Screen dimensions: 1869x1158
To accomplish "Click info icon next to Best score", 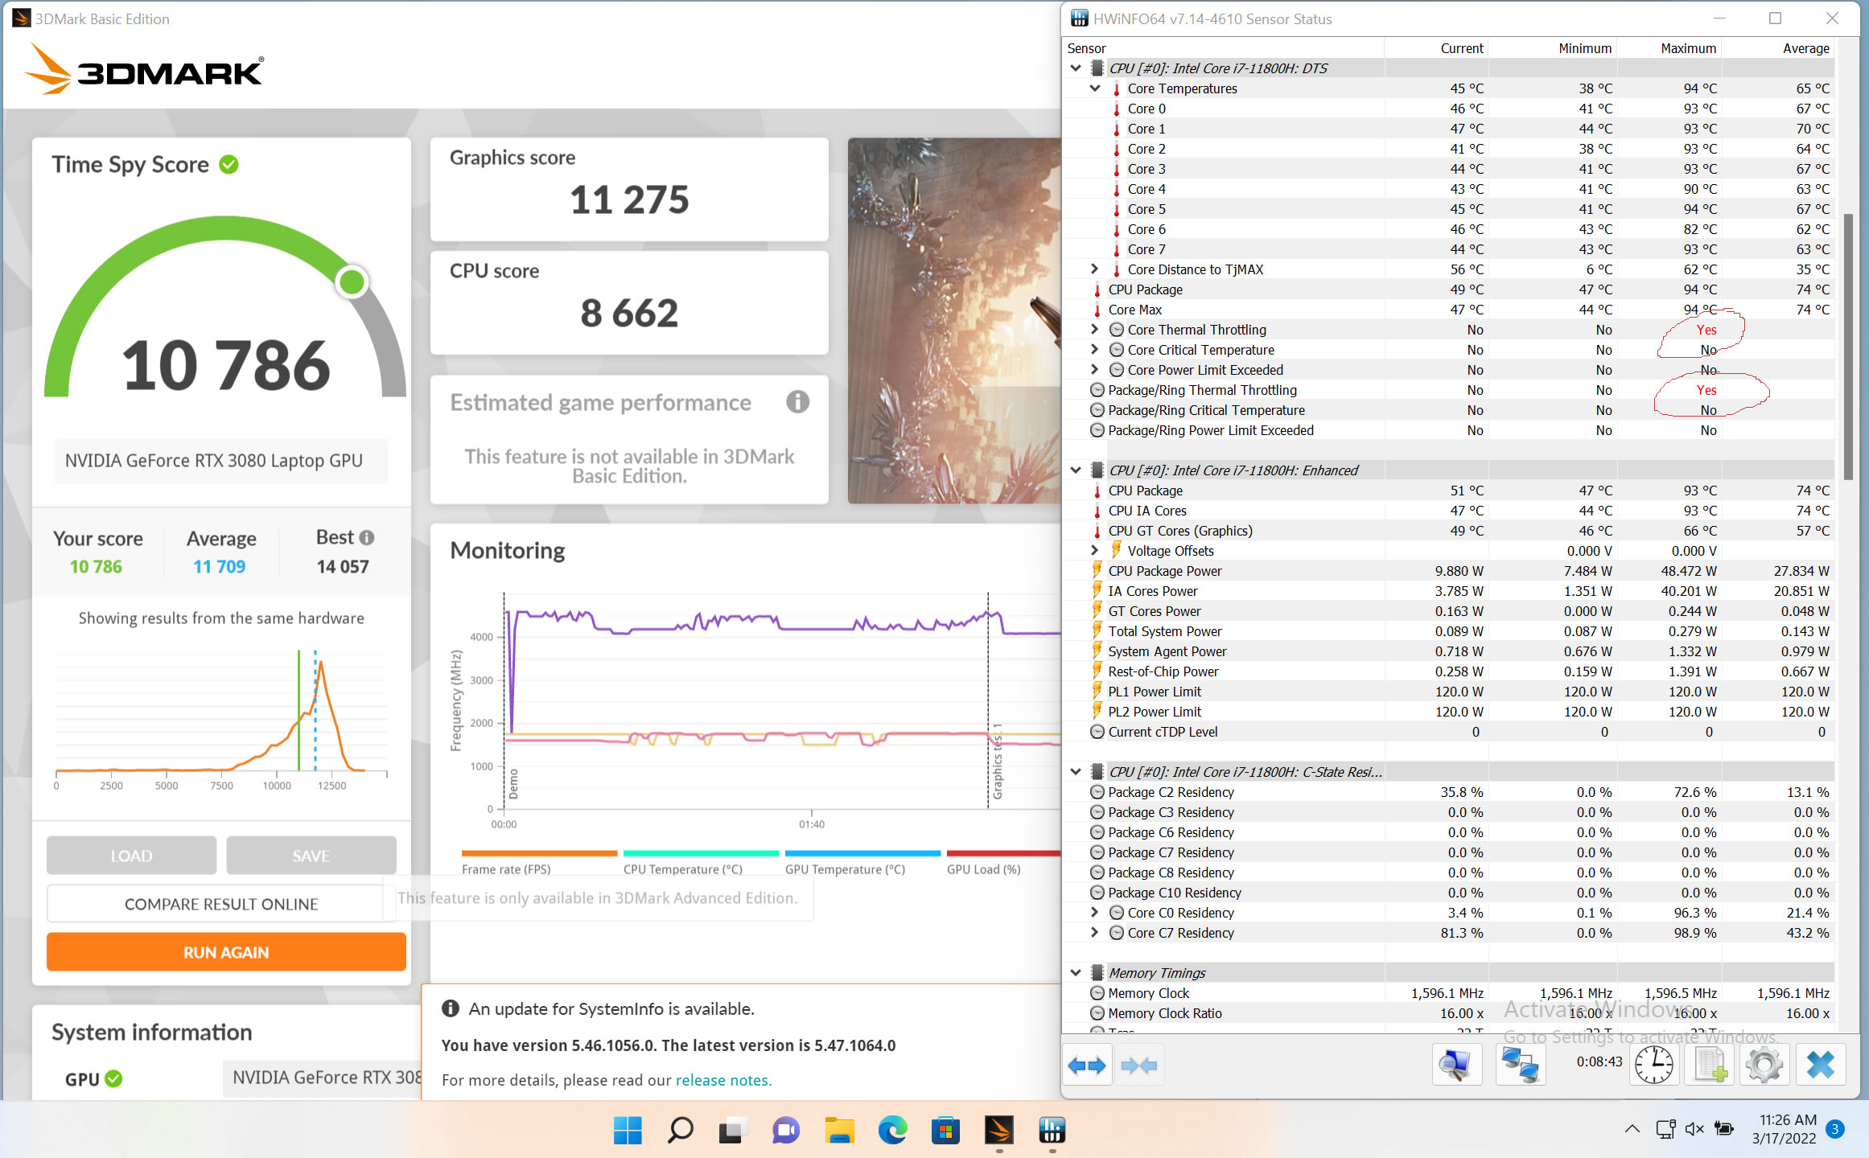I will pos(367,537).
